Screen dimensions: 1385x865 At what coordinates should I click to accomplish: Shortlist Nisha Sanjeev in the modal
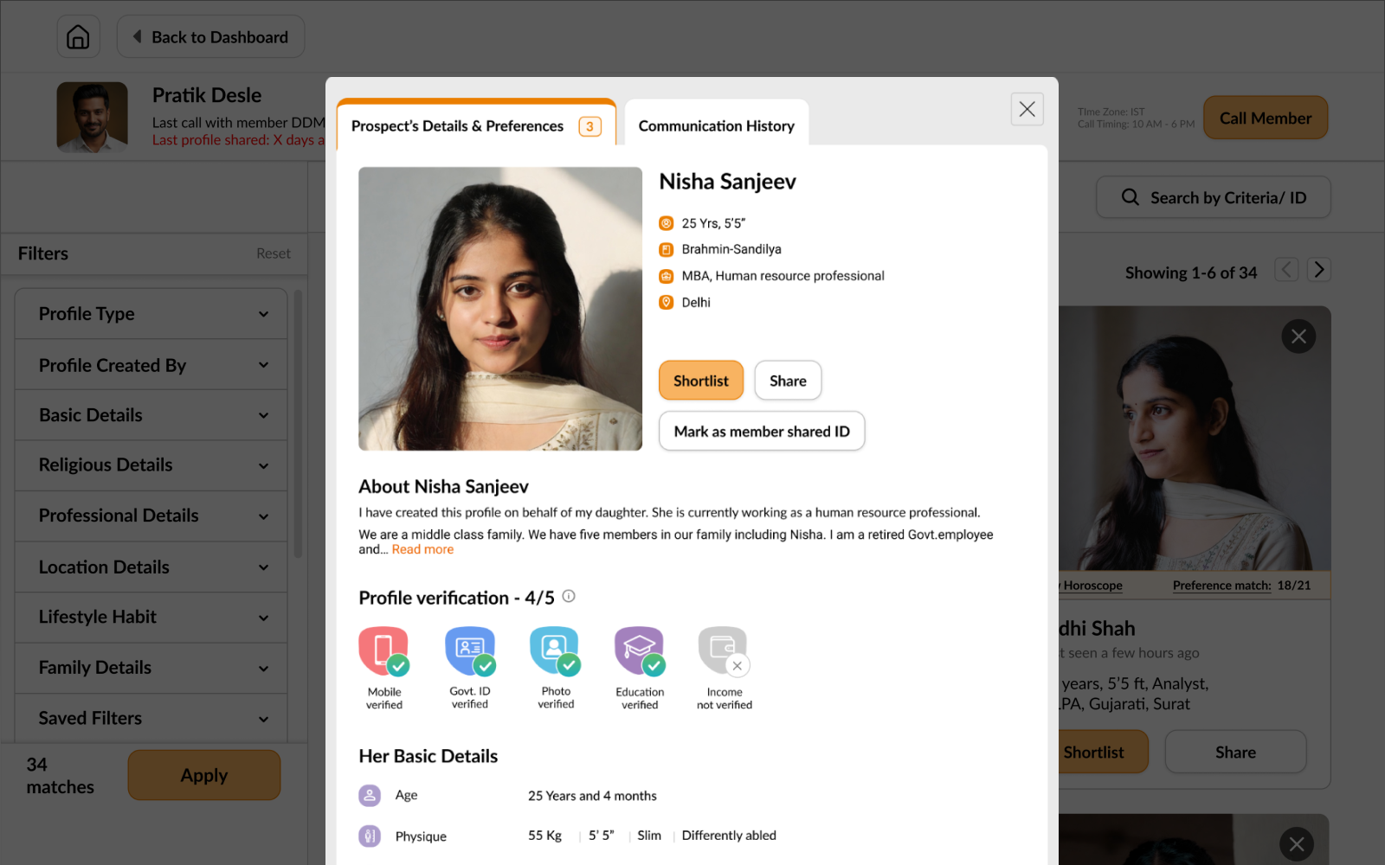tap(701, 381)
